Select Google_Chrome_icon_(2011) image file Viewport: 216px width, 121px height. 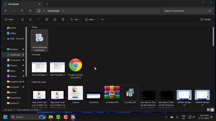(76, 69)
